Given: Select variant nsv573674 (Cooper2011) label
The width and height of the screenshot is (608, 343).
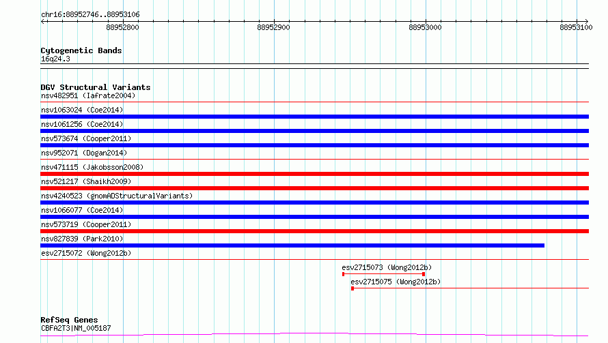Looking at the screenshot, I should (x=86, y=138).
